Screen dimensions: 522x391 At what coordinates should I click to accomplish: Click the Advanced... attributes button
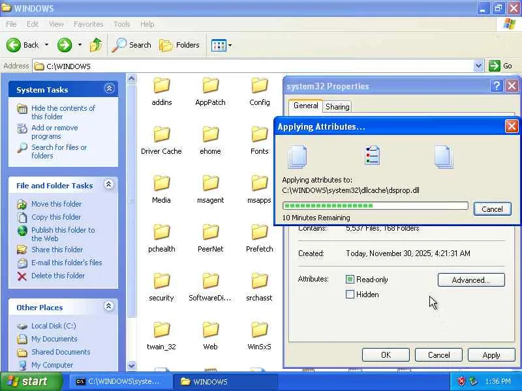click(471, 280)
